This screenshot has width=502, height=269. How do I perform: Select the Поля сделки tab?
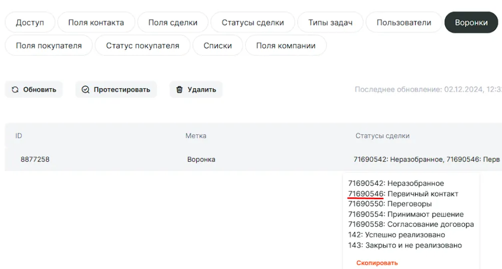click(x=173, y=22)
